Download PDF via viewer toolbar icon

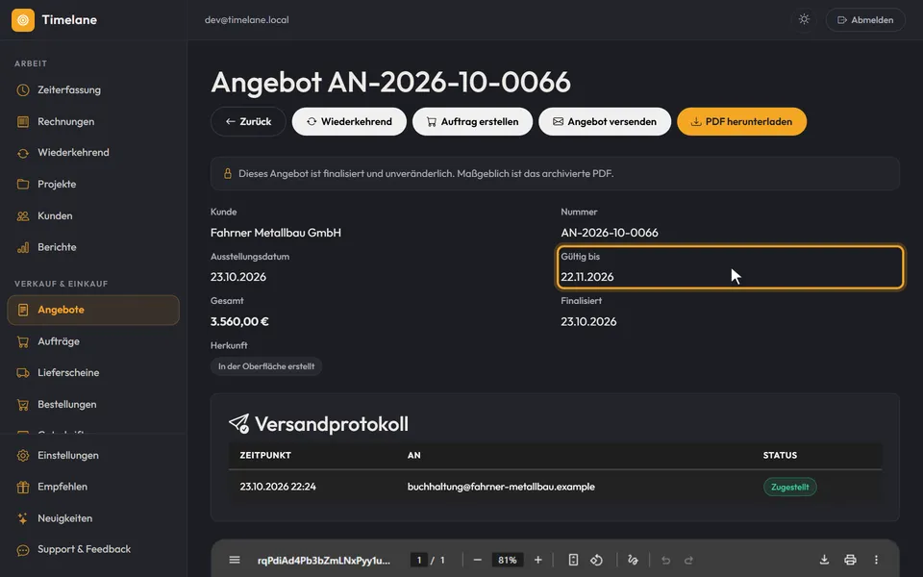(x=824, y=560)
